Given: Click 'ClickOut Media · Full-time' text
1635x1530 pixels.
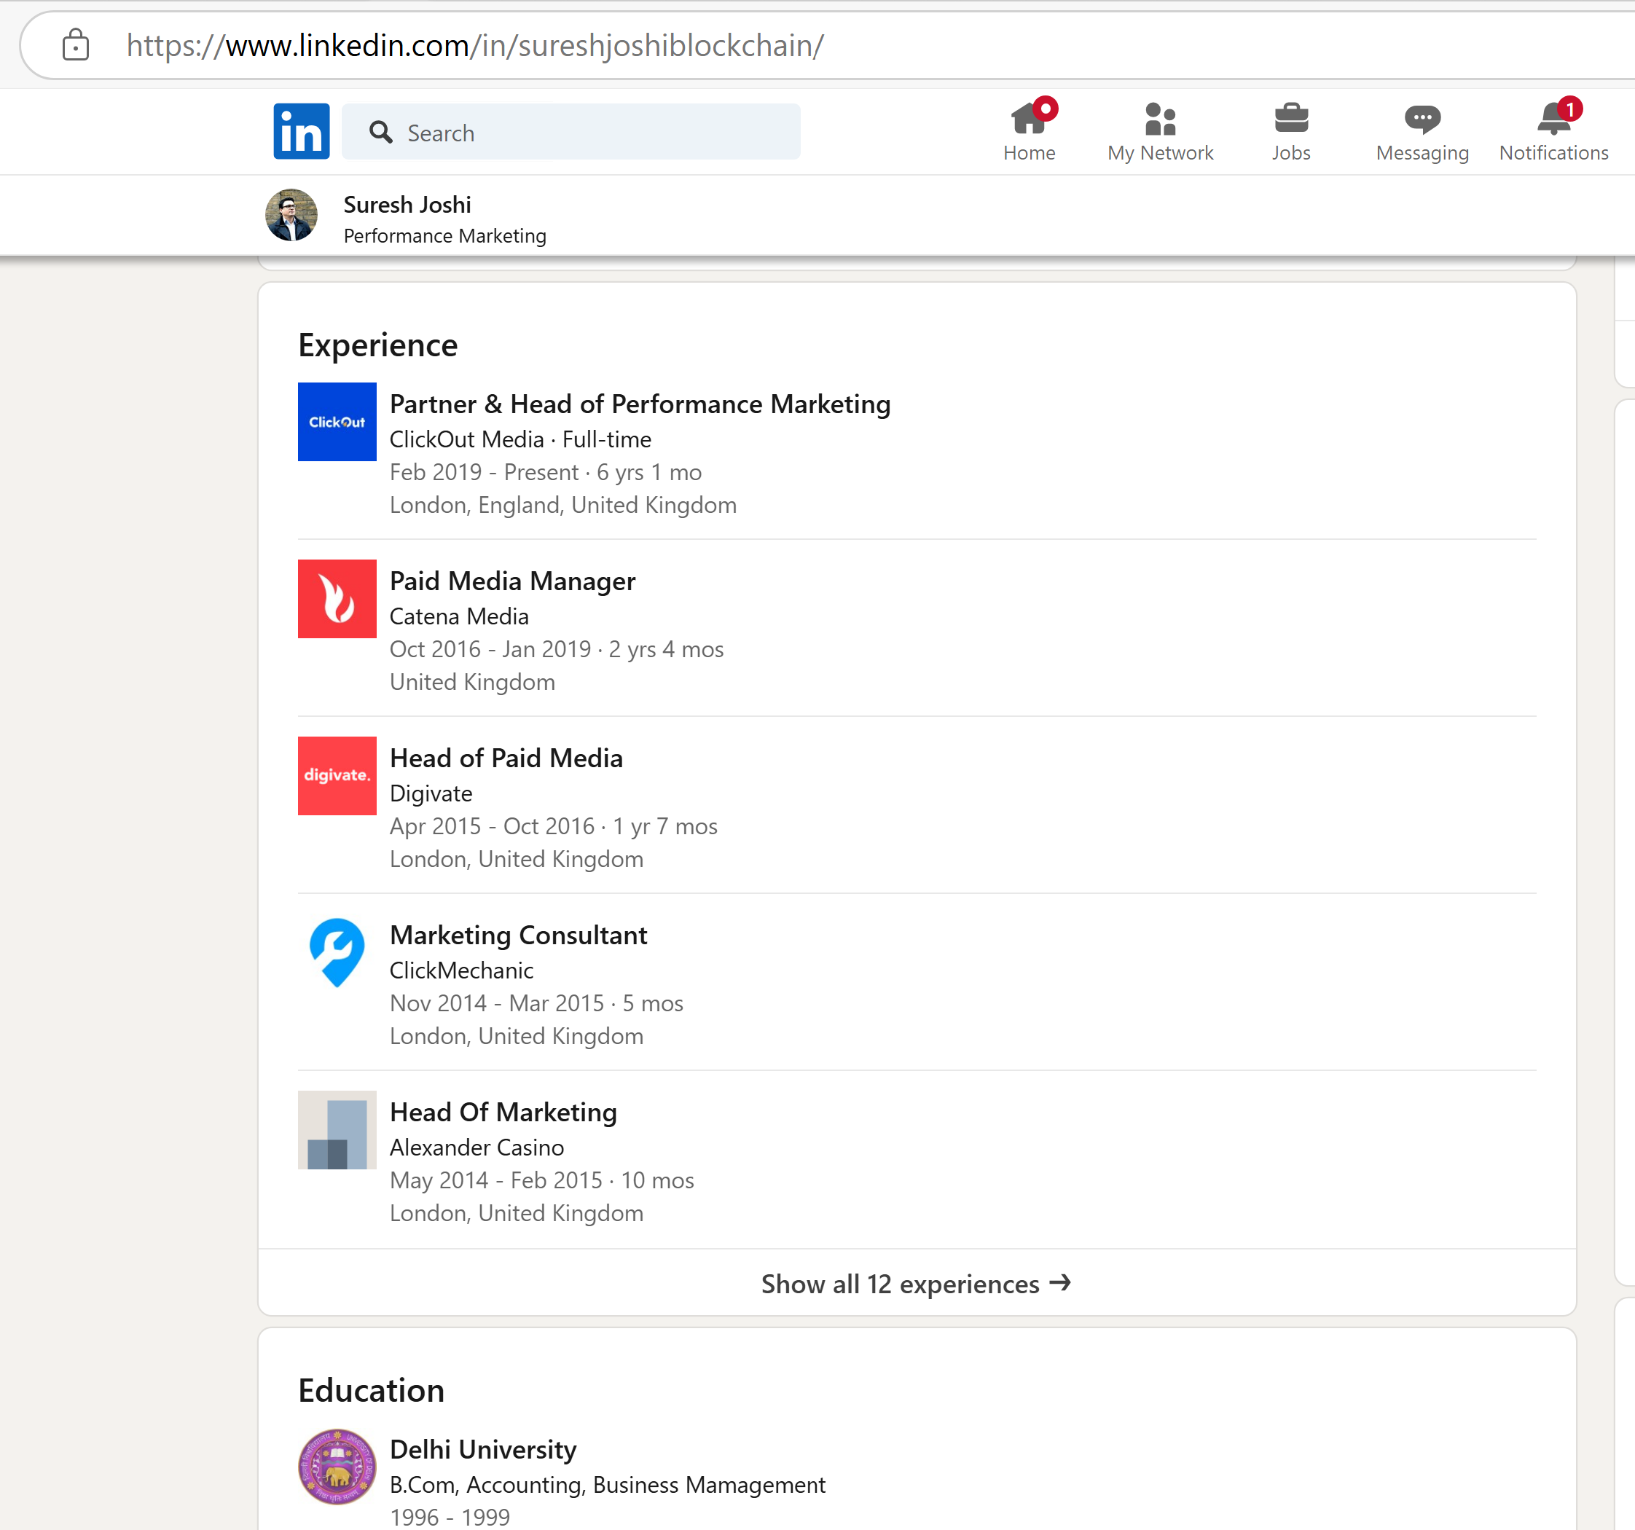Looking at the screenshot, I should [x=519, y=439].
